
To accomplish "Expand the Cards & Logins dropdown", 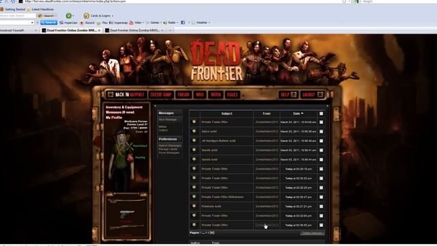I will point(113,16).
